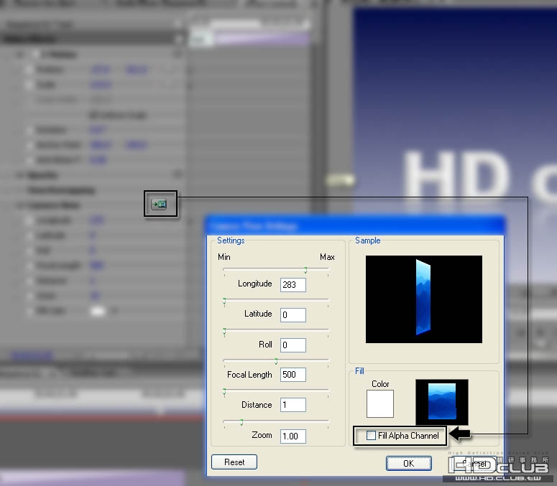Select the Focal Length value field
The height and width of the screenshot is (486, 557).
click(293, 375)
